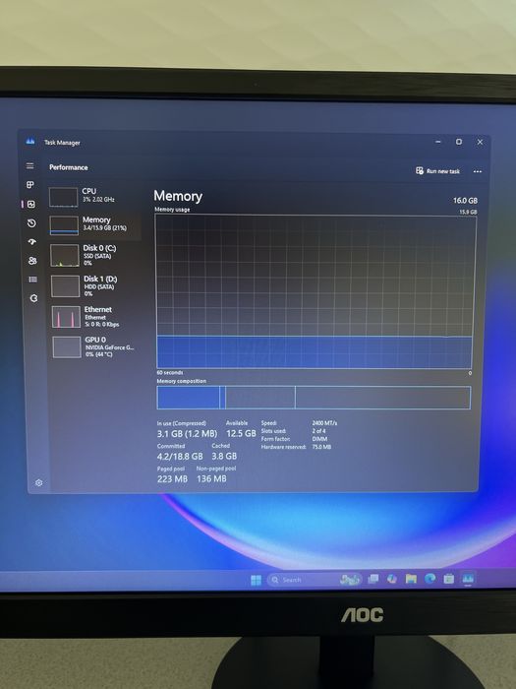
Task: Click the '12.5 GB' available value
Action: click(x=241, y=434)
